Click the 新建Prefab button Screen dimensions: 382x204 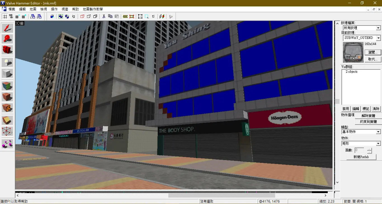[x=361, y=157]
